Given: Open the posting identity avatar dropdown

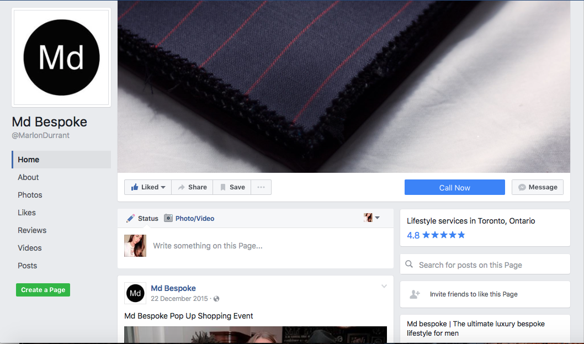Looking at the screenshot, I should pyautogui.click(x=371, y=218).
